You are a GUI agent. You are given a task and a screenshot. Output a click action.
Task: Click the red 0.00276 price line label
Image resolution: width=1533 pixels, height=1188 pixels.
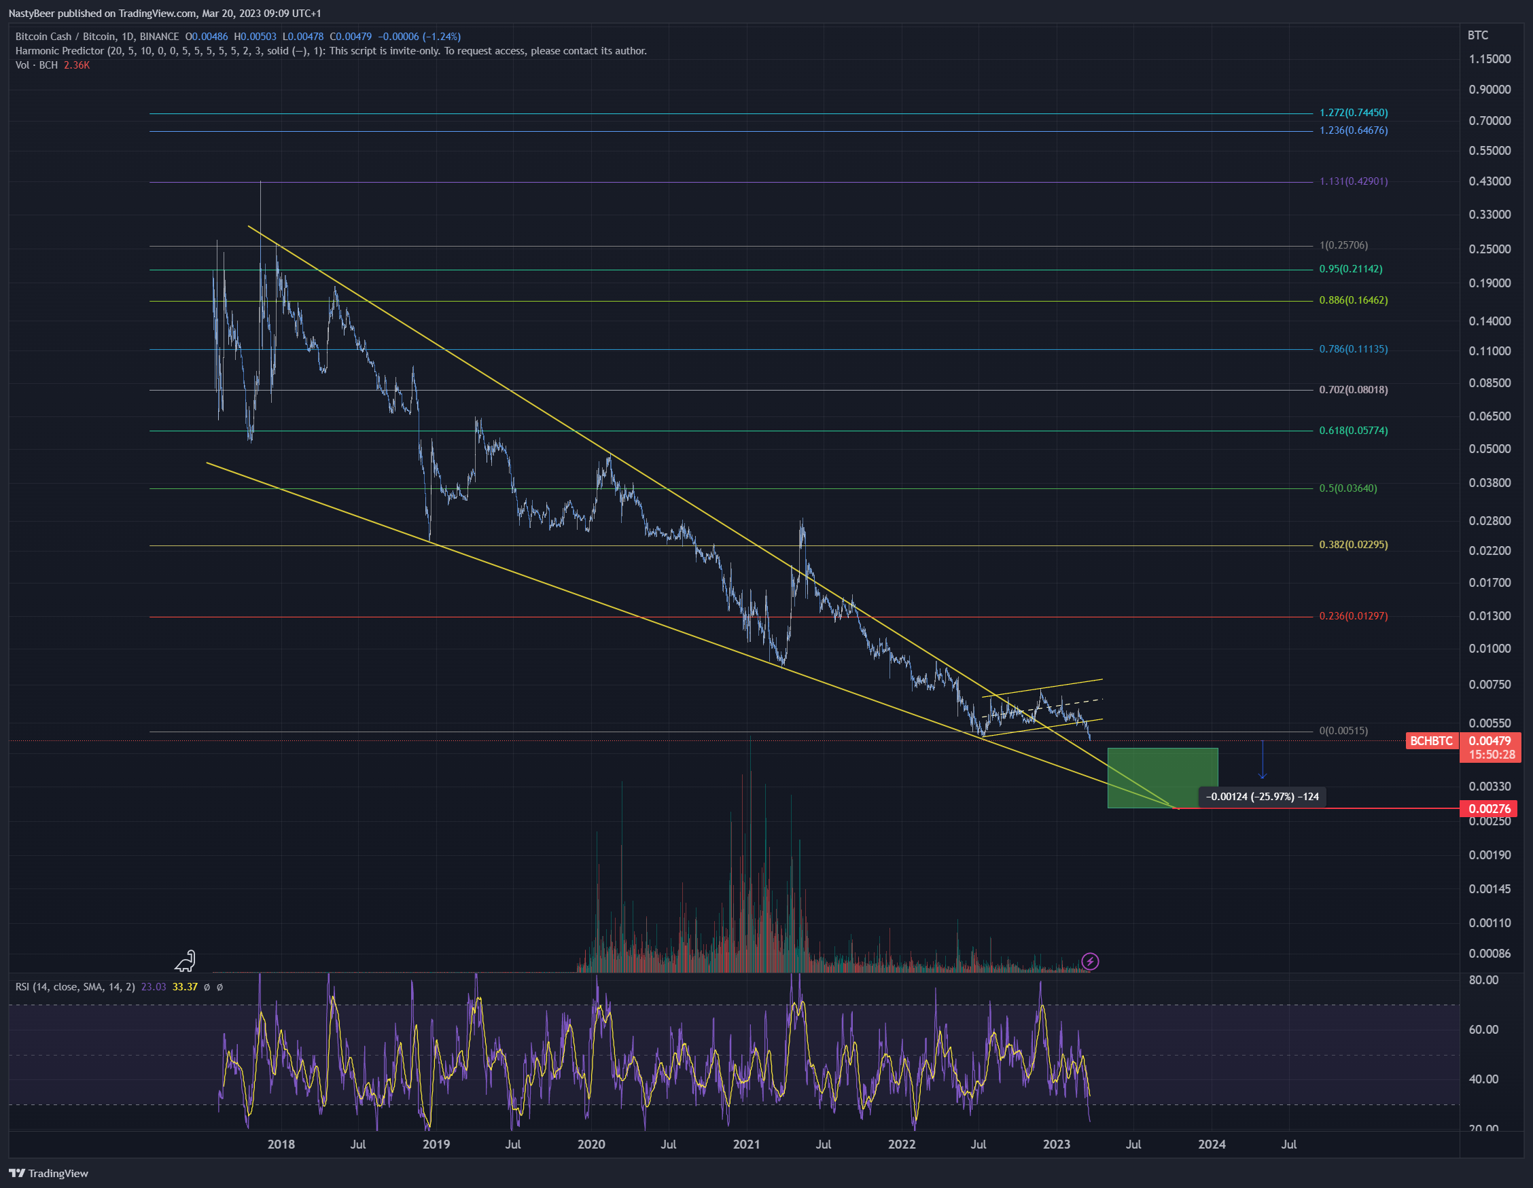coord(1490,808)
